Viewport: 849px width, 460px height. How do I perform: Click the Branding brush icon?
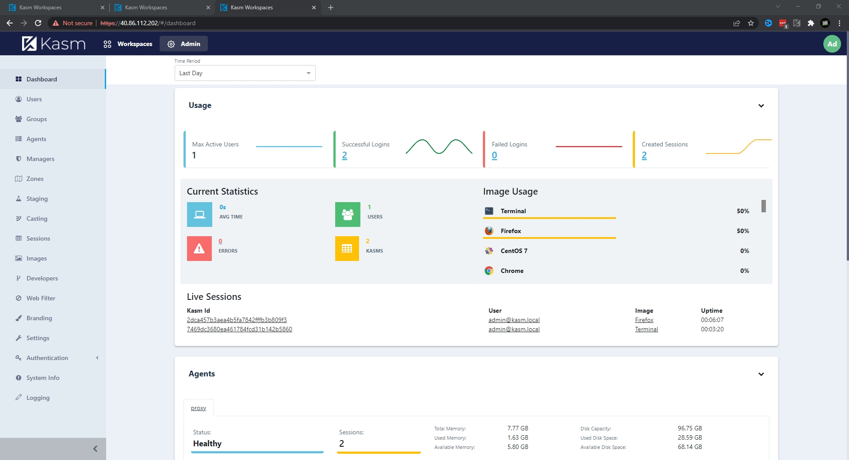click(x=19, y=318)
